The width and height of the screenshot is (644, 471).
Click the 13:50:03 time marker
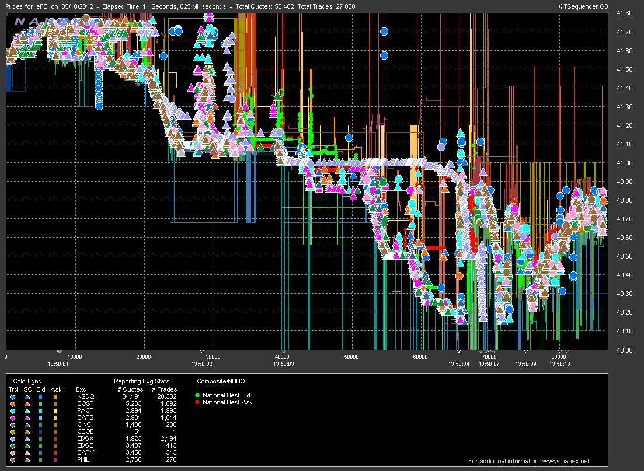(283, 362)
